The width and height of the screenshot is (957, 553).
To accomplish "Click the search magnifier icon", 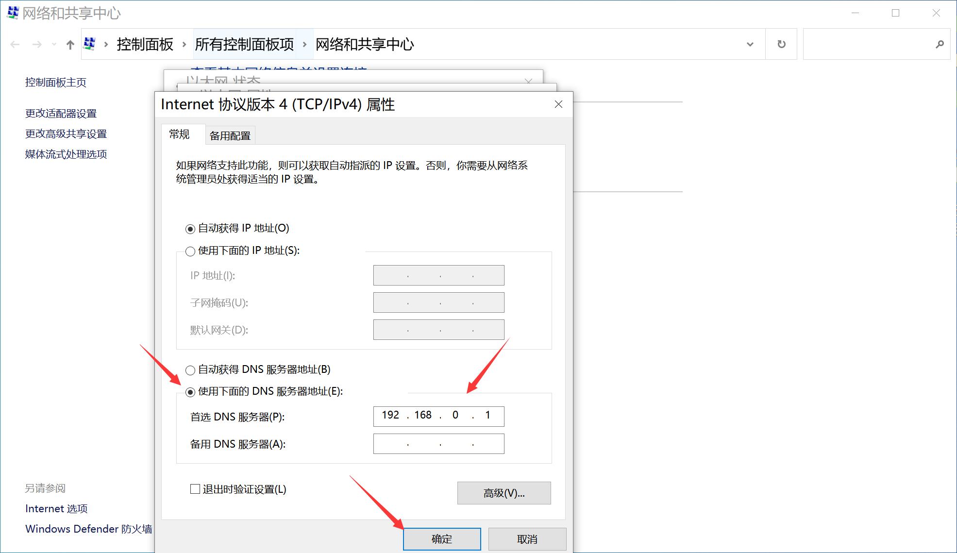I will [x=940, y=44].
